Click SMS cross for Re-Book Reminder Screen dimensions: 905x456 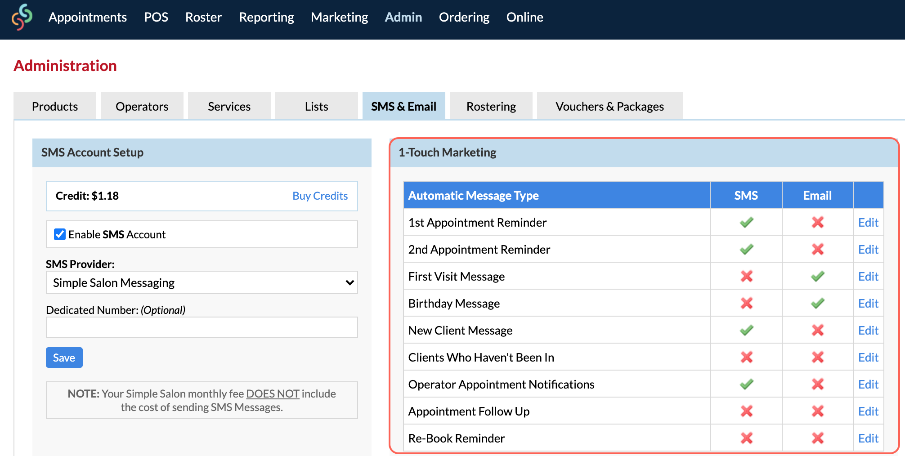pyautogui.click(x=747, y=438)
